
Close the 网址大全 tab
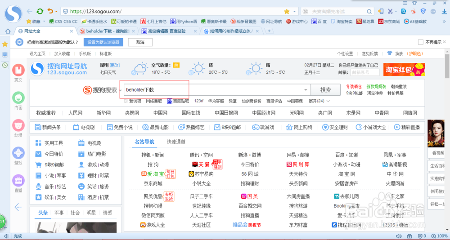point(72,31)
